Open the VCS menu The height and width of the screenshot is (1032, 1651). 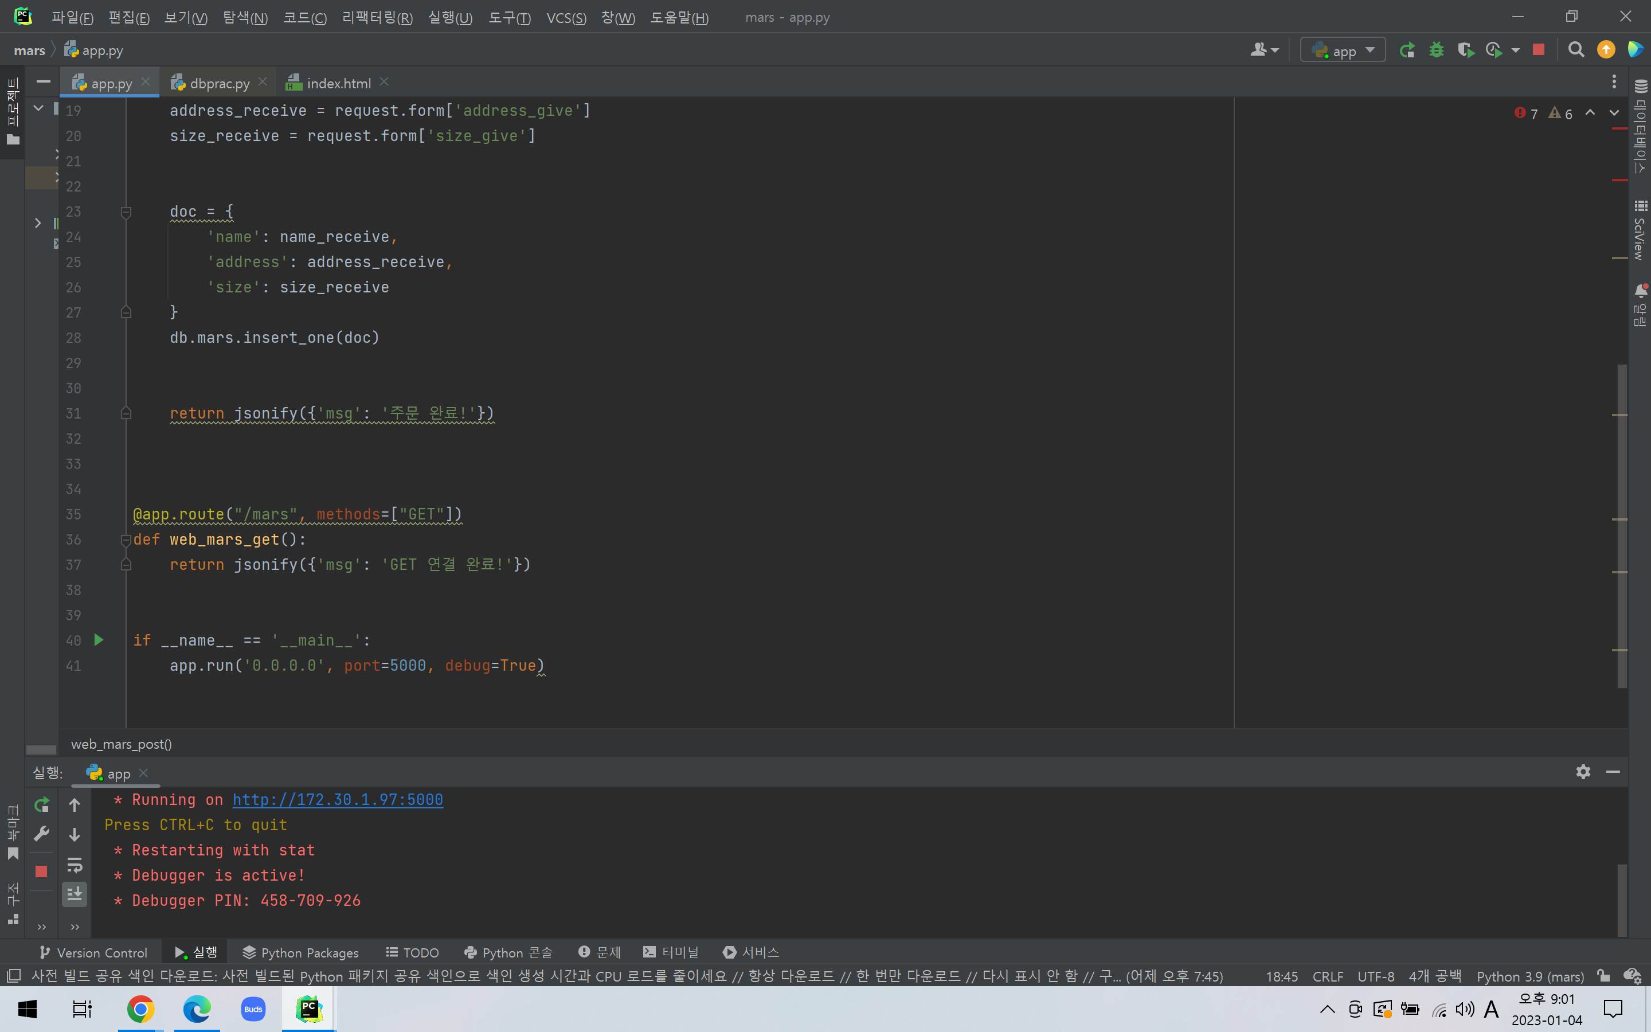pyautogui.click(x=566, y=18)
